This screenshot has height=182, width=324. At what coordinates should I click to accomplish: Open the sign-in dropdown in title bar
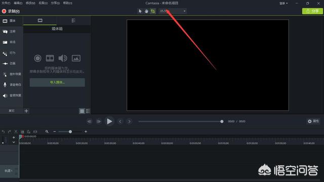click(283, 4)
